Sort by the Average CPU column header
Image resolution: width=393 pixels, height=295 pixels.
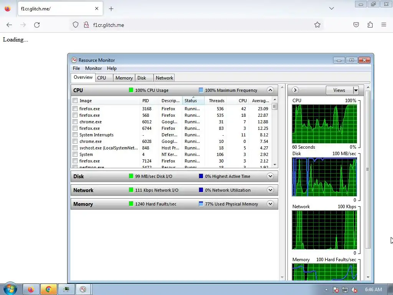pyautogui.click(x=260, y=101)
